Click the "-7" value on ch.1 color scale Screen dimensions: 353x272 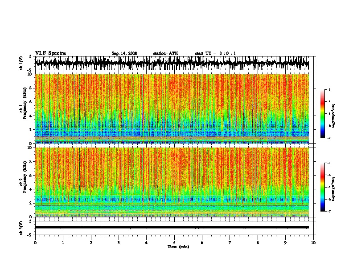point(329,138)
